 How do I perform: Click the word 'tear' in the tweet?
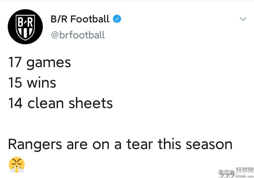[x=139, y=144]
